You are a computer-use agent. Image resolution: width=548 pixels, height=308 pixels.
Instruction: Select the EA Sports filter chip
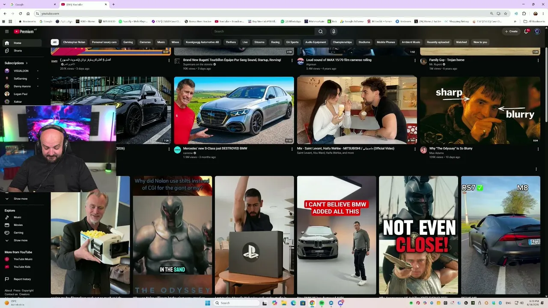pyautogui.click(x=292, y=42)
